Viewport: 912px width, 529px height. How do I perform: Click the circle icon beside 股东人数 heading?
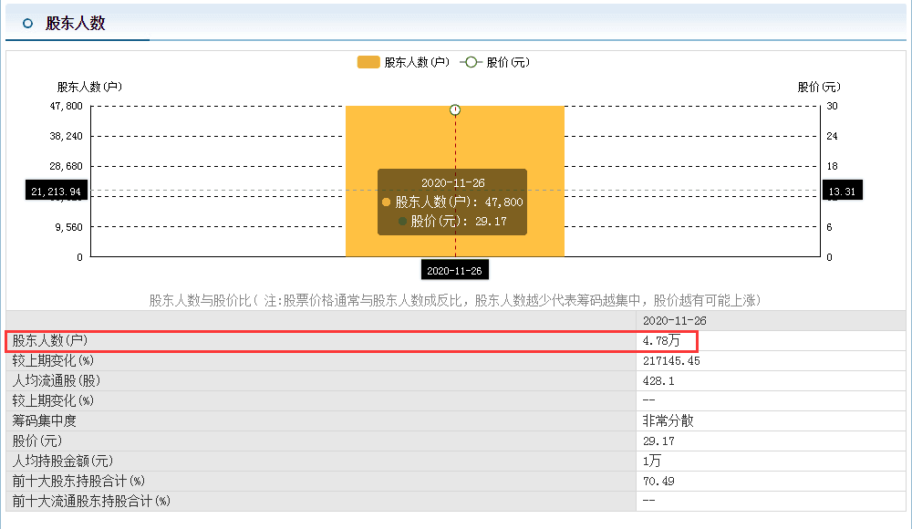[x=27, y=24]
